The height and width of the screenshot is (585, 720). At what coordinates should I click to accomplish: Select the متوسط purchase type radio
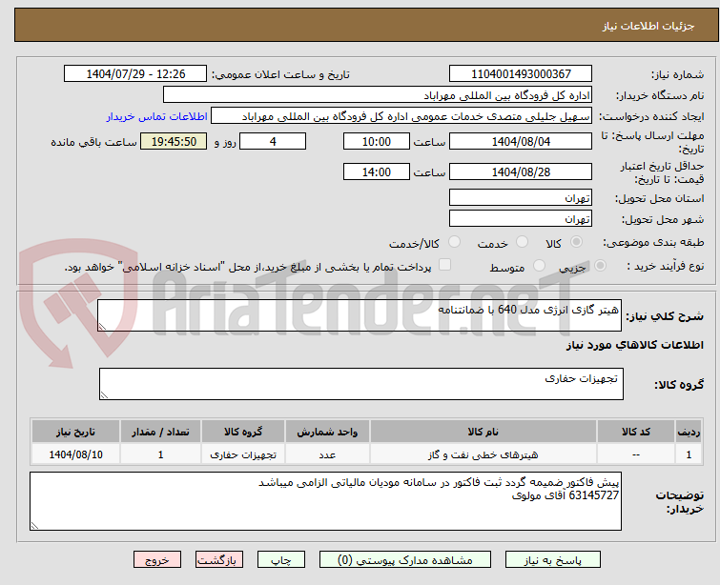click(x=539, y=266)
